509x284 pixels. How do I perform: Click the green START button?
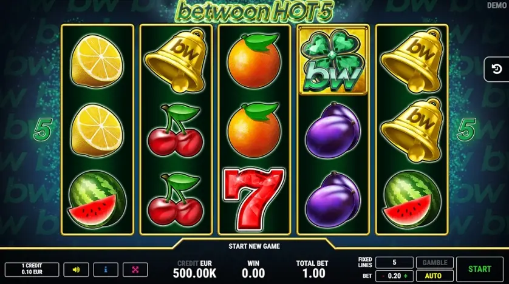click(x=479, y=269)
